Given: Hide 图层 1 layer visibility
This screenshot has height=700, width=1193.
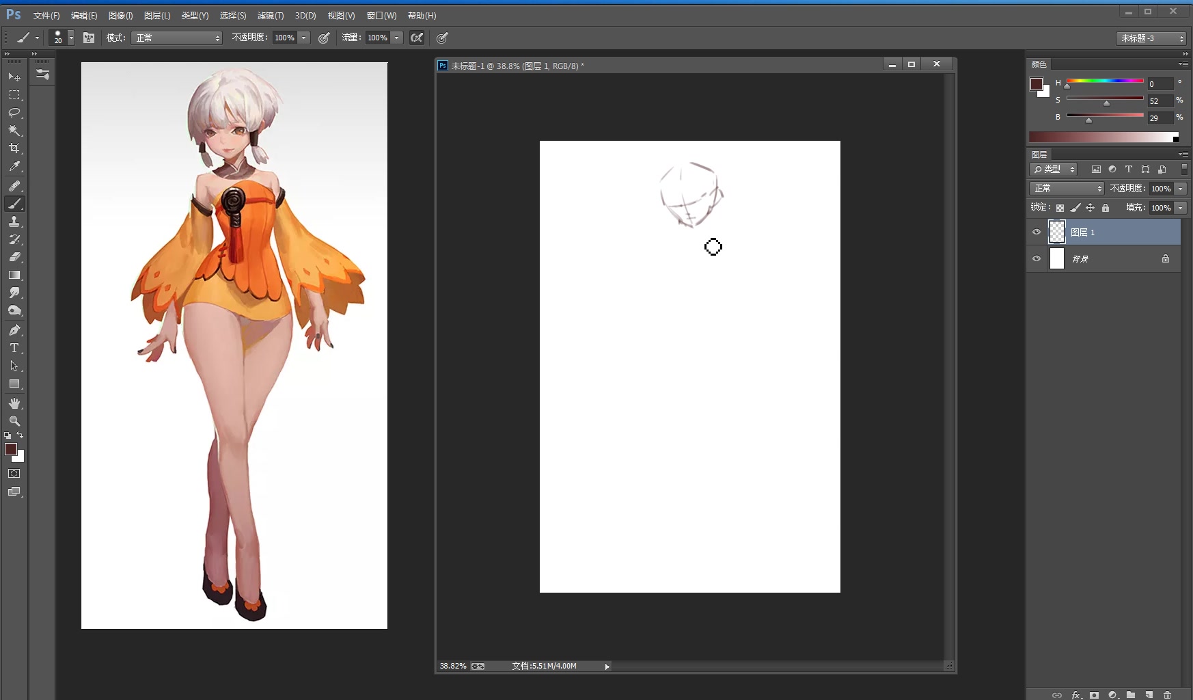Looking at the screenshot, I should tap(1037, 232).
